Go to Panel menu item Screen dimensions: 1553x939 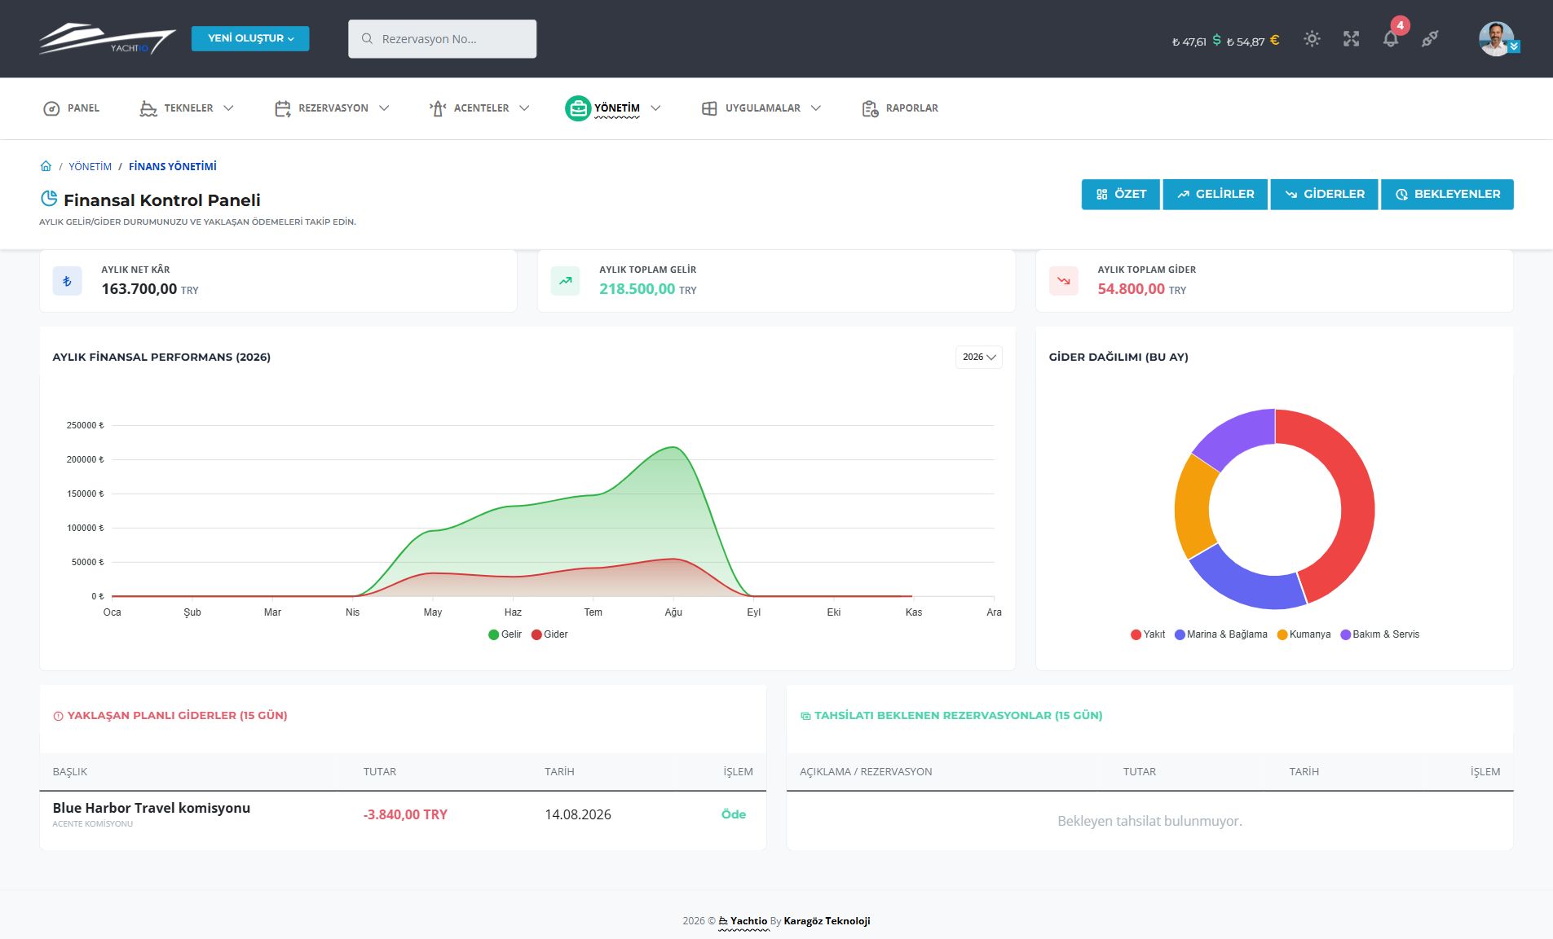[x=71, y=108]
